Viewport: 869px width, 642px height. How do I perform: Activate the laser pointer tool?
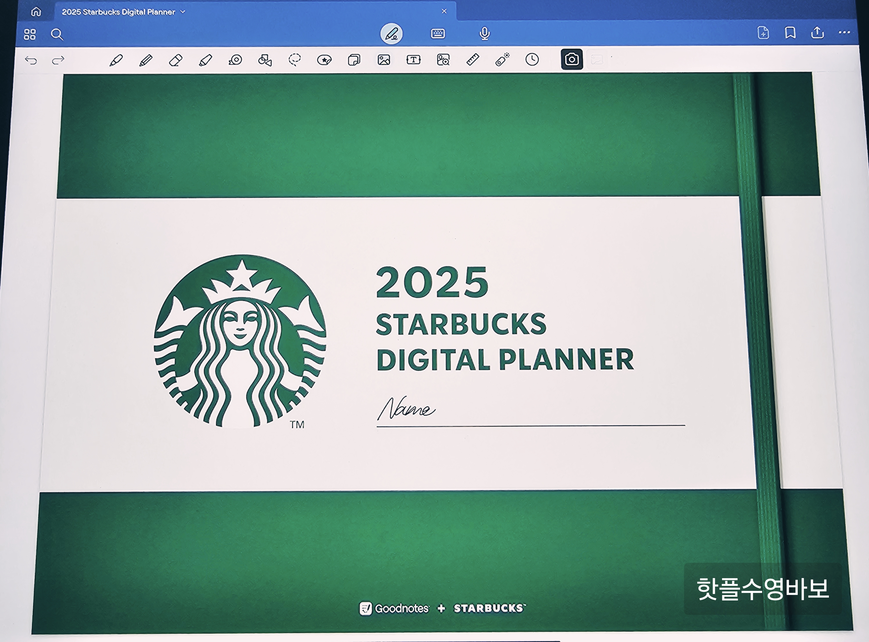502,59
